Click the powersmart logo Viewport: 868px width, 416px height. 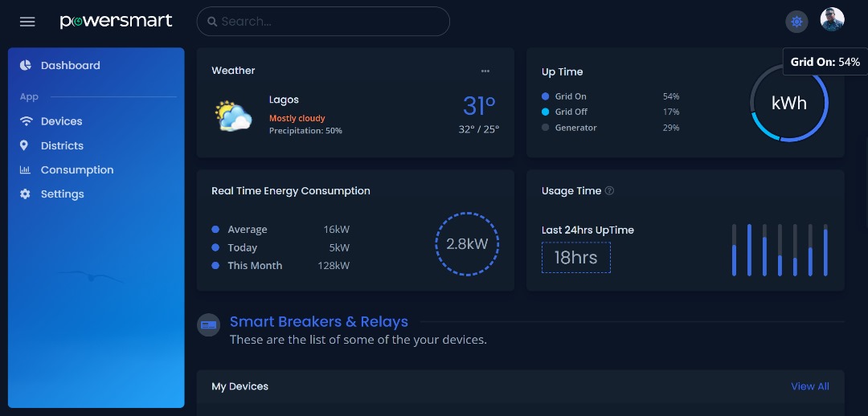pyautogui.click(x=117, y=21)
